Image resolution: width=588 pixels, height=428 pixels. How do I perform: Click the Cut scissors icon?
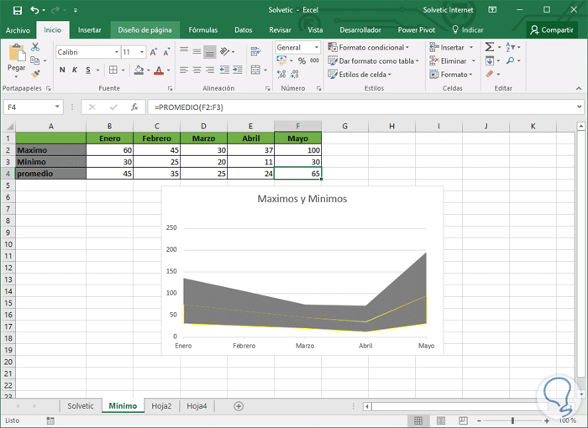pos(35,48)
